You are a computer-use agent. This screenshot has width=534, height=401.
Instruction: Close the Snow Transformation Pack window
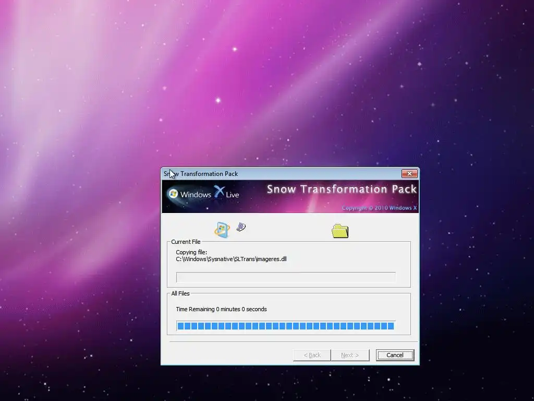[x=409, y=173]
